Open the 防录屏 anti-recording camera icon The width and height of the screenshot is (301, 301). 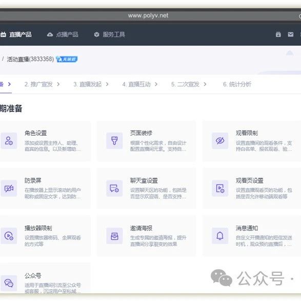pyautogui.click(x=9, y=188)
